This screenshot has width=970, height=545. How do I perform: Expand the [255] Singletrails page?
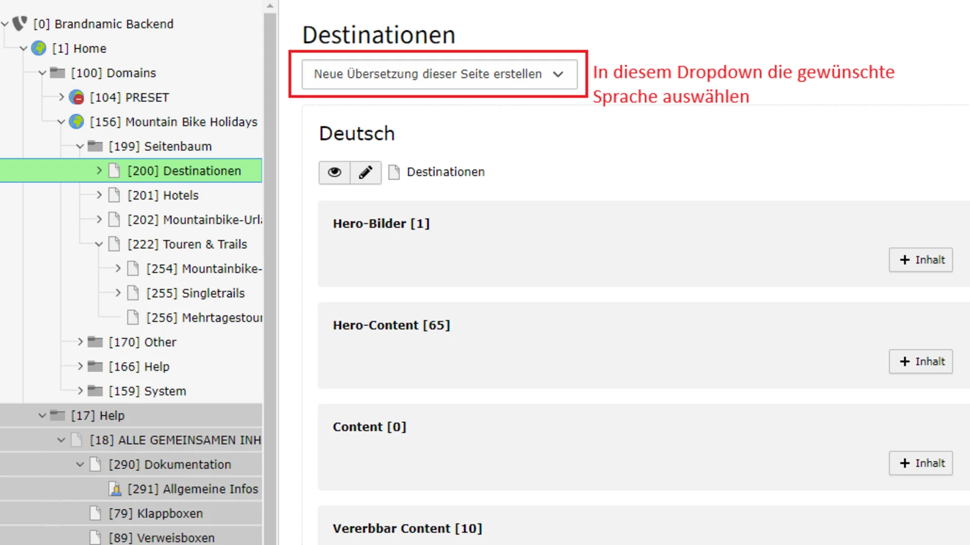coord(118,293)
